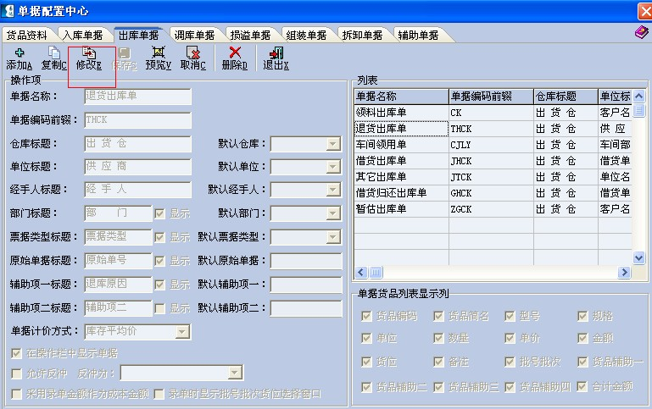Click the 预览 (Preview) toolbar icon

[x=158, y=58]
